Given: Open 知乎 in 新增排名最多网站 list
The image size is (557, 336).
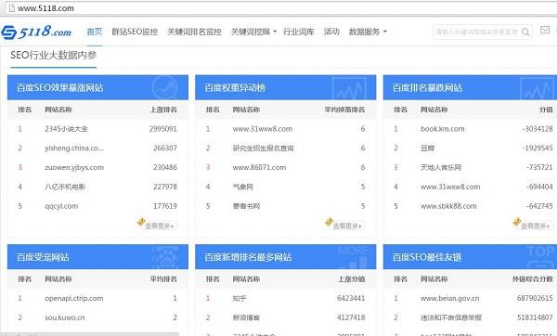Looking at the screenshot, I should coord(240,298).
